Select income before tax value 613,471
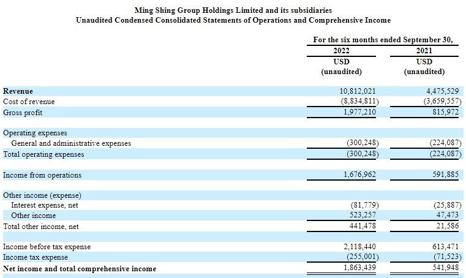The width and height of the screenshot is (466, 278). pyautogui.click(x=446, y=247)
